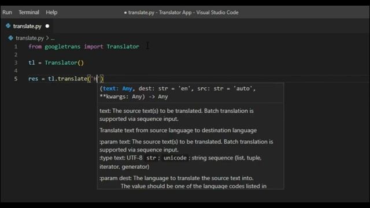Expand the breadcrumb ellipsis after translate.py
Screen dimensions: 370x208
tap(53, 38)
